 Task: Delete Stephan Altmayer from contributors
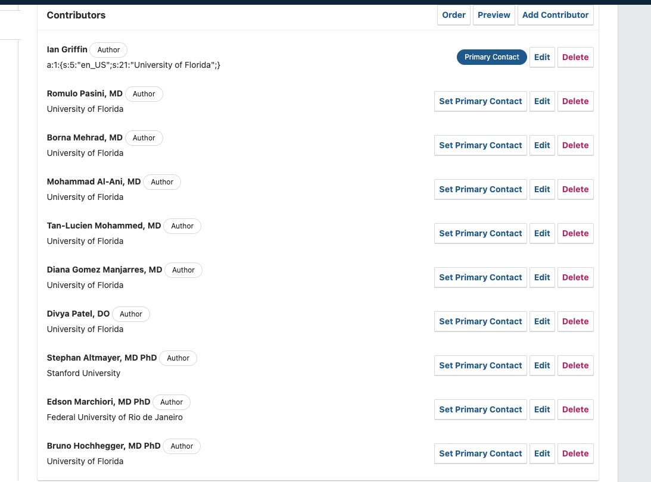pyautogui.click(x=575, y=365)
